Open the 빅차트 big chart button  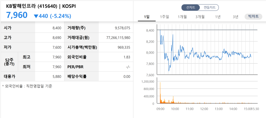click(x=253, y=17)
